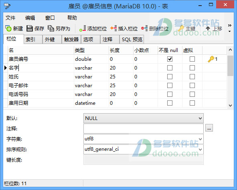Switch to the 注释 tab
237x190 pixels.
click(110, 40)
